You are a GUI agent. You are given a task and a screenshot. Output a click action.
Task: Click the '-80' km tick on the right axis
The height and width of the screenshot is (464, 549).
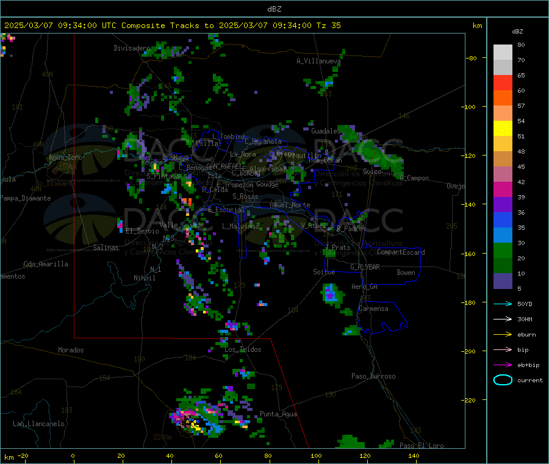(472, 58)
